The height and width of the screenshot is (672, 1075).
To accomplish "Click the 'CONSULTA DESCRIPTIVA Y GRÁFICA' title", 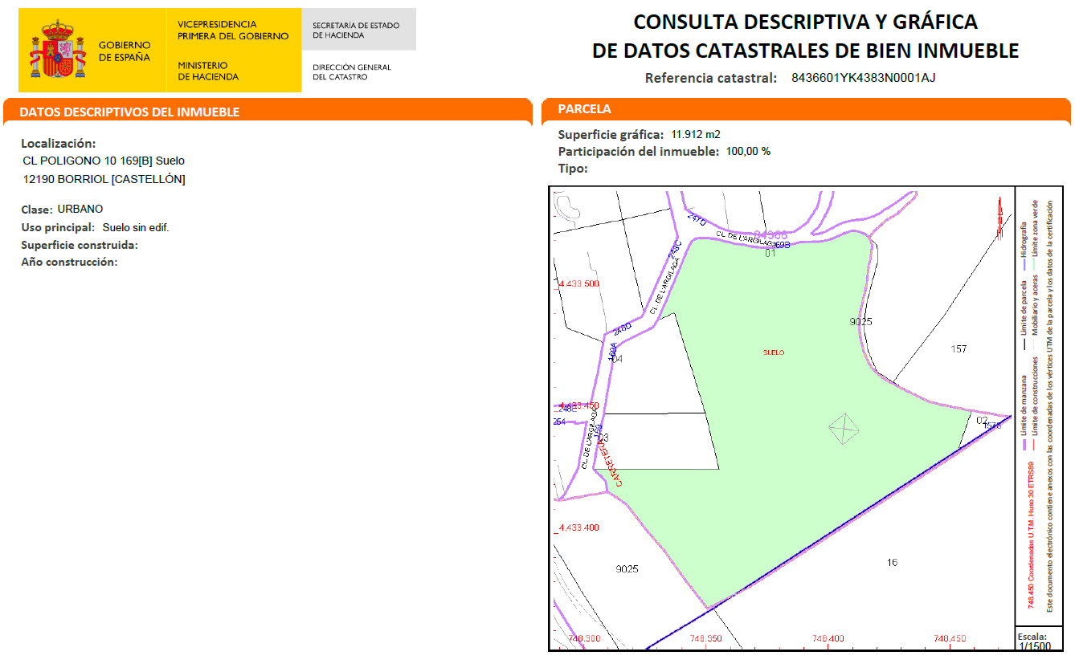I will (805, 22).
